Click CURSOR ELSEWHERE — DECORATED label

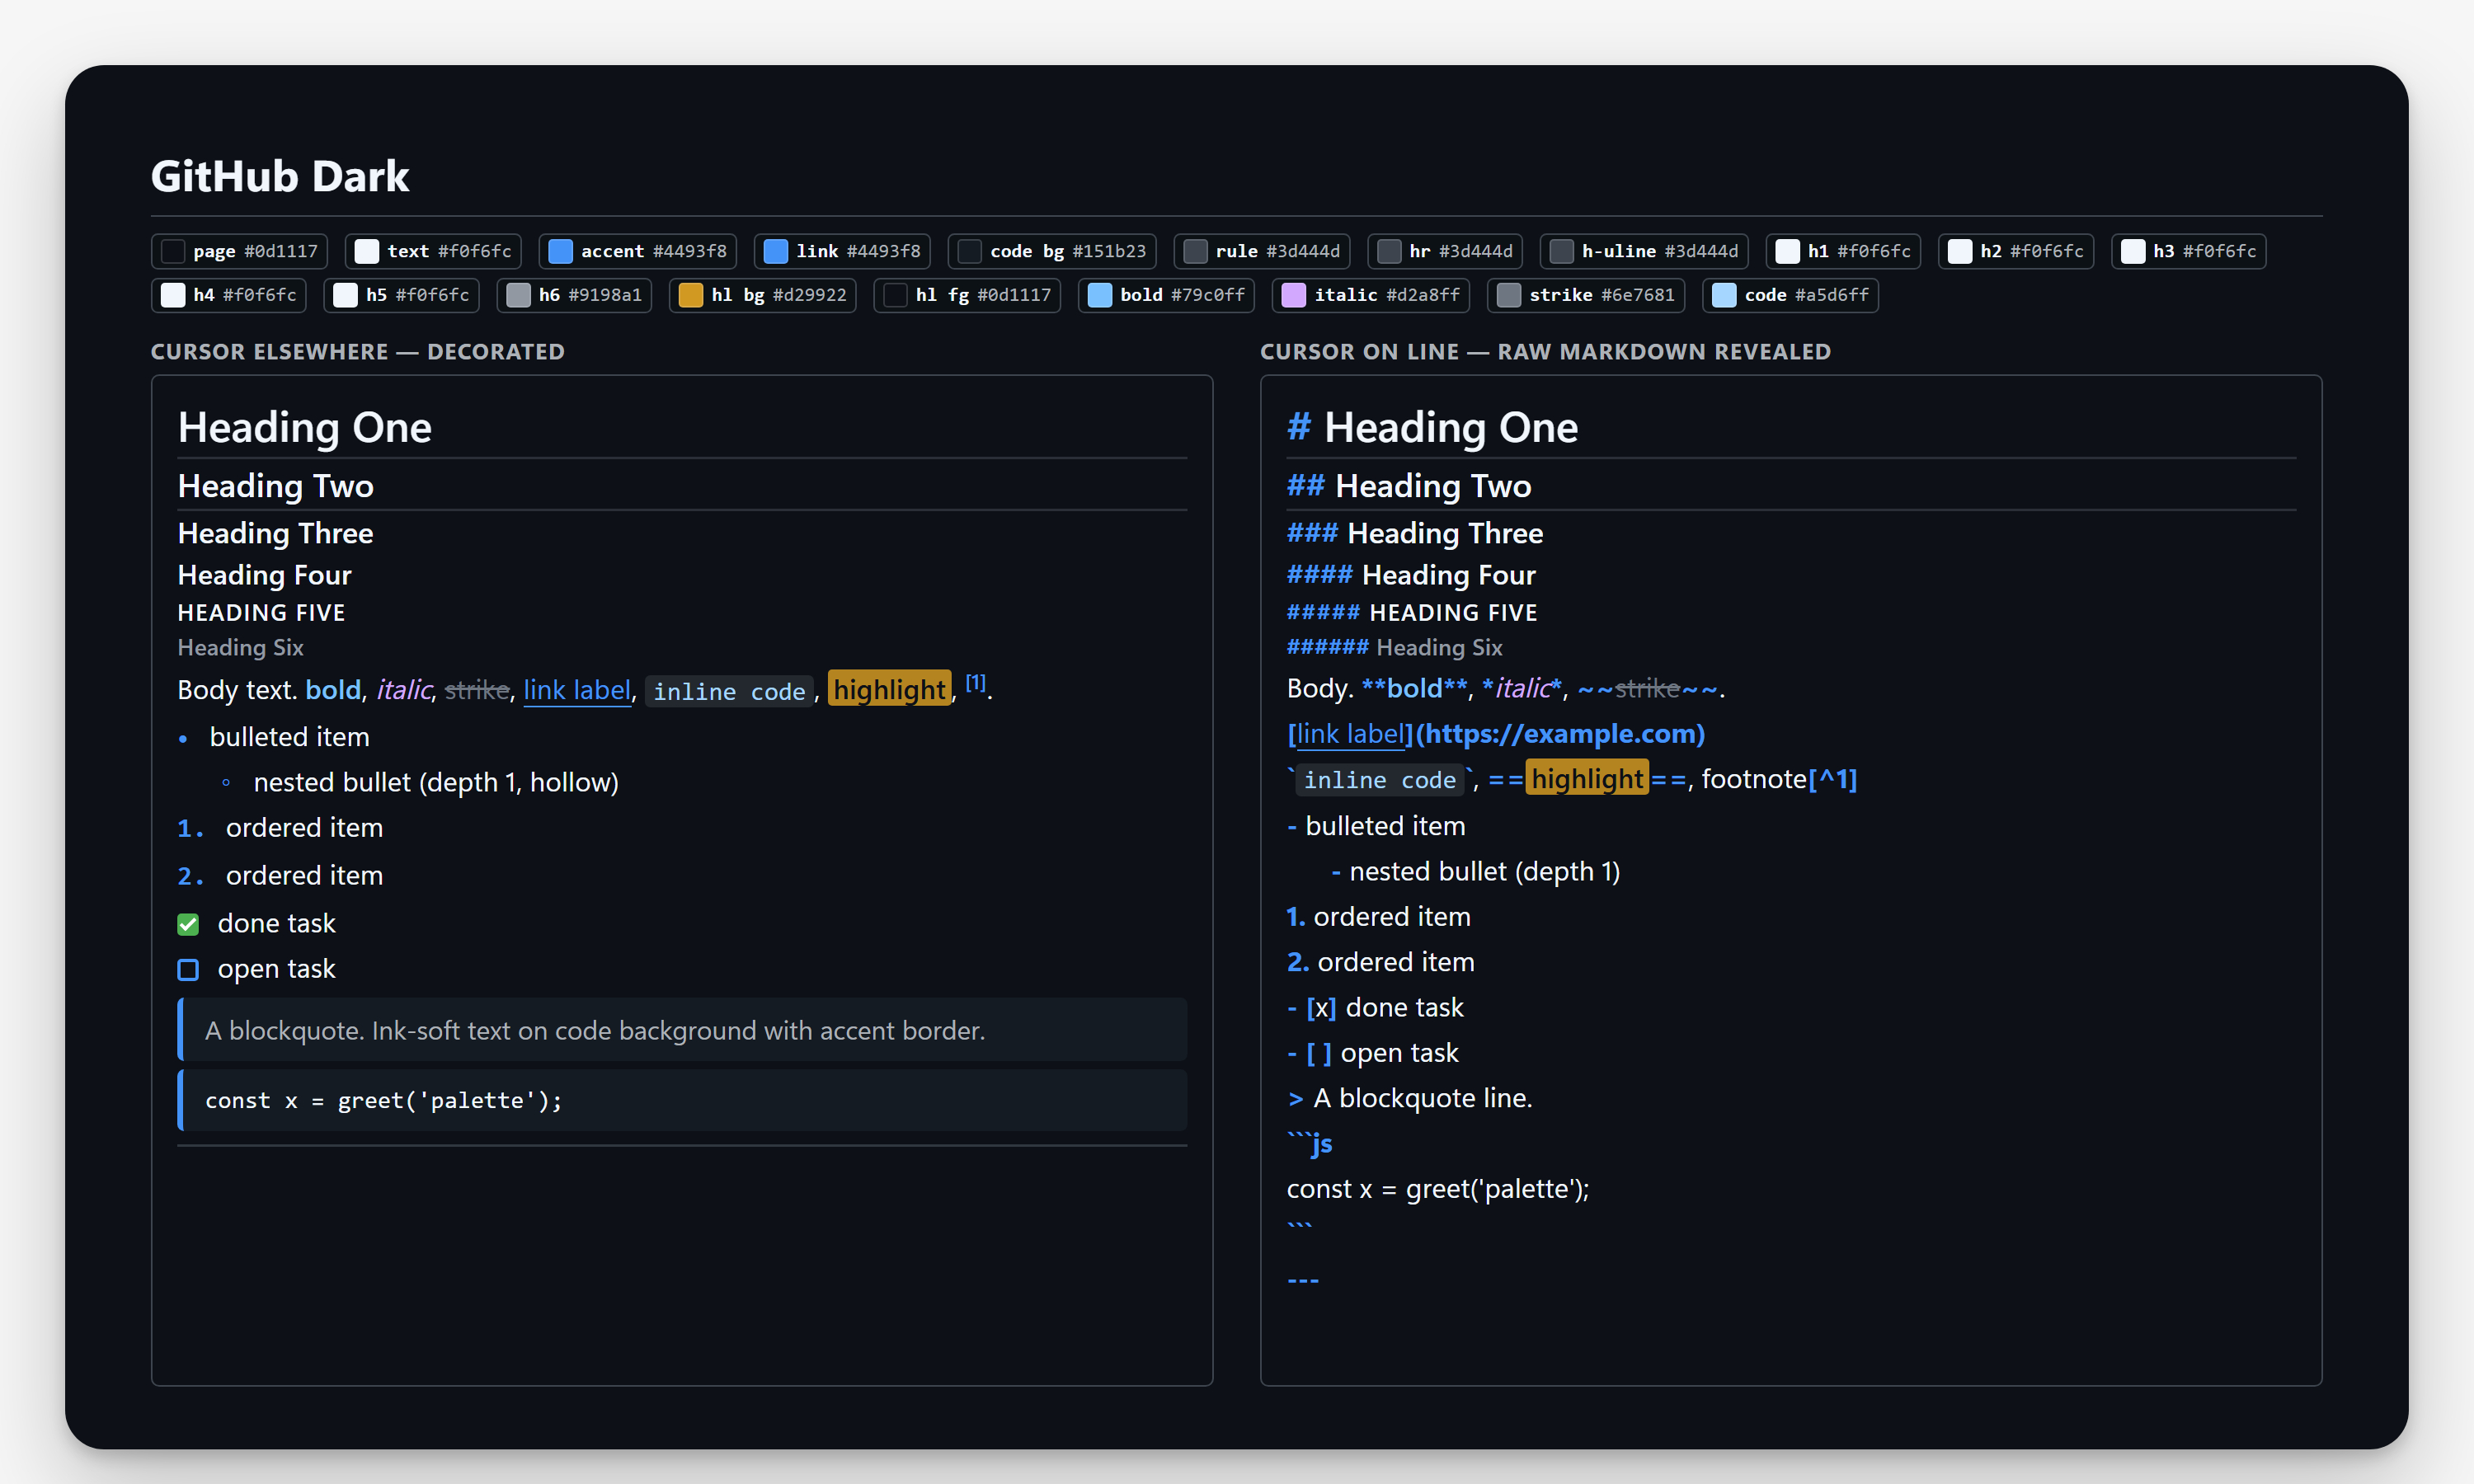358,352
